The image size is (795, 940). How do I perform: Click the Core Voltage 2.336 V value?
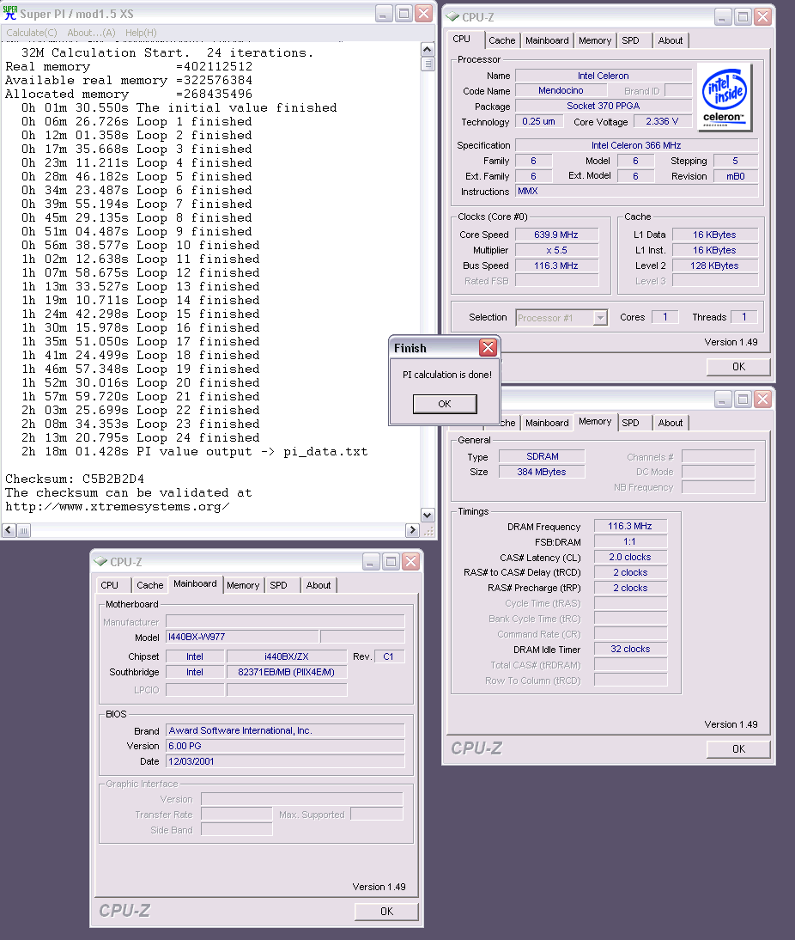[x=662, y=121]
